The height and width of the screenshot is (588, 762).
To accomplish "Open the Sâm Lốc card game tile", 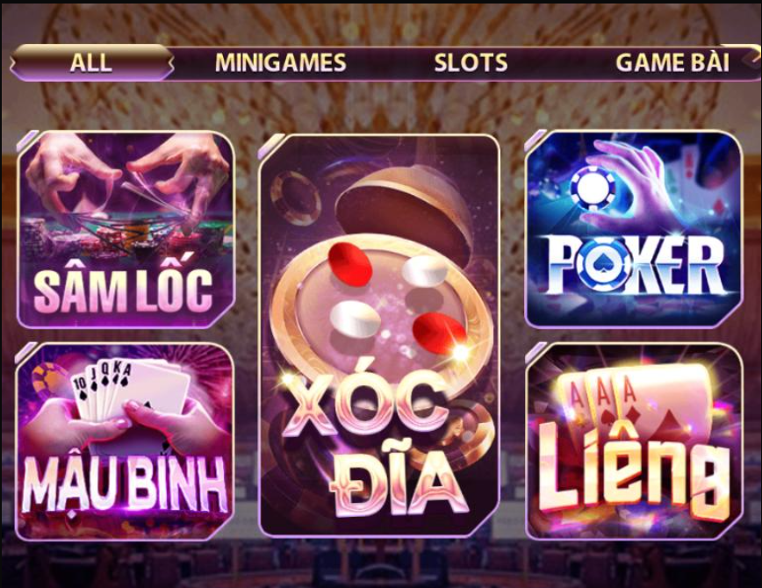I will tap(126, 230).
